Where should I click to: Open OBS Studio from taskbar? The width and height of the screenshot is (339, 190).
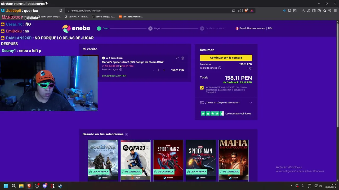(x=37, y=186)
